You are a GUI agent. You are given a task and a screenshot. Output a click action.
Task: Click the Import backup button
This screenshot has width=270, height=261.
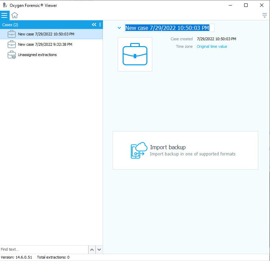[185, 150]
